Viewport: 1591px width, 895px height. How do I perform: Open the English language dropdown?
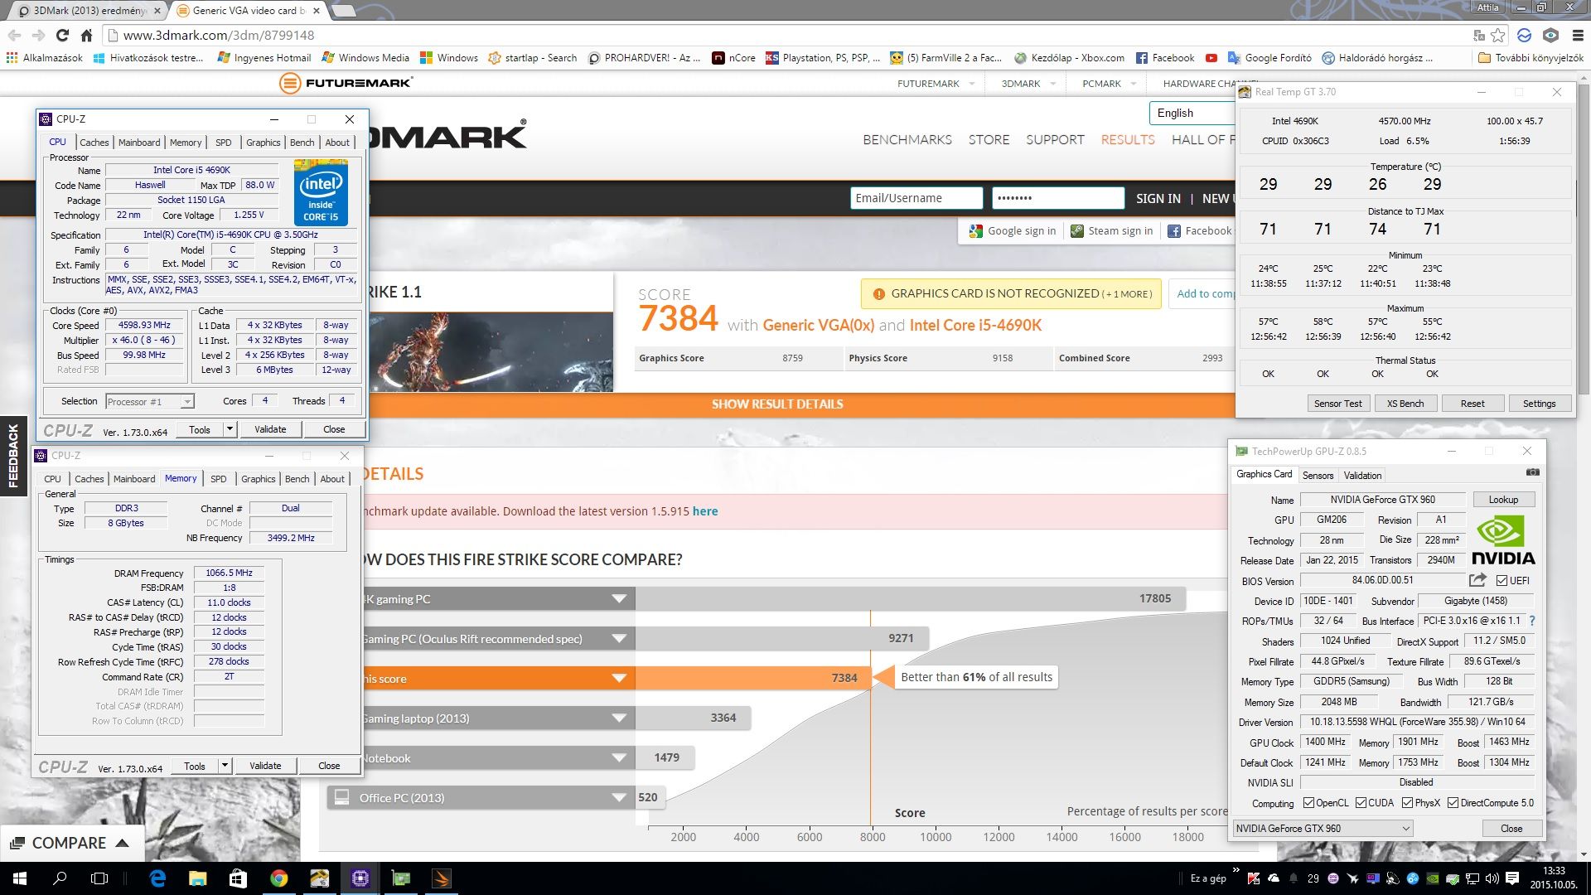coord(1192,114)
